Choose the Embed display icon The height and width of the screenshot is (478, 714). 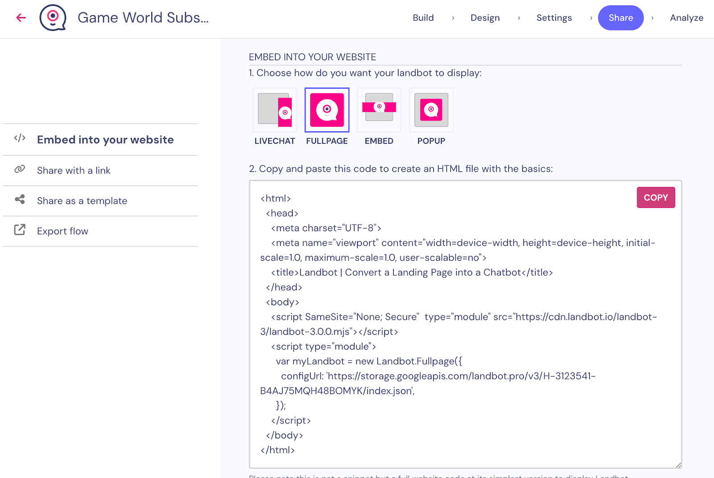point(379,110)
